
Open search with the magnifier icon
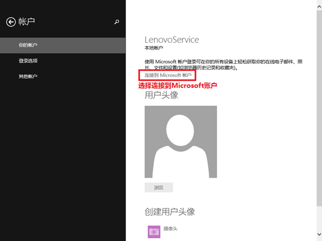click(x=117, y=21)
